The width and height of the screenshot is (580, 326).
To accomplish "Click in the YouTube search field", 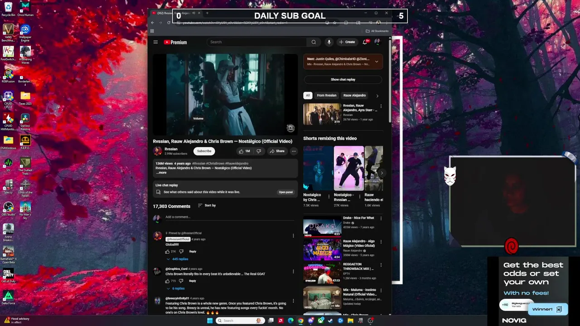I will (x=257, y=42).
